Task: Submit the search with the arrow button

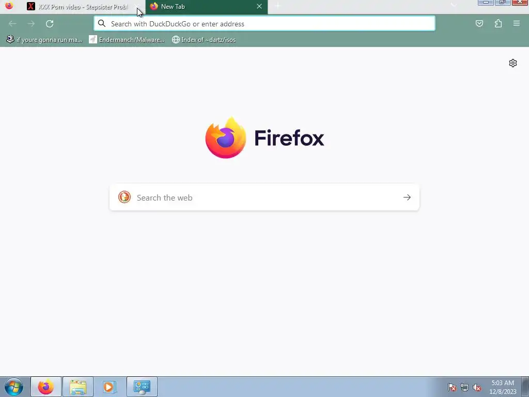Action: [407, 197]
